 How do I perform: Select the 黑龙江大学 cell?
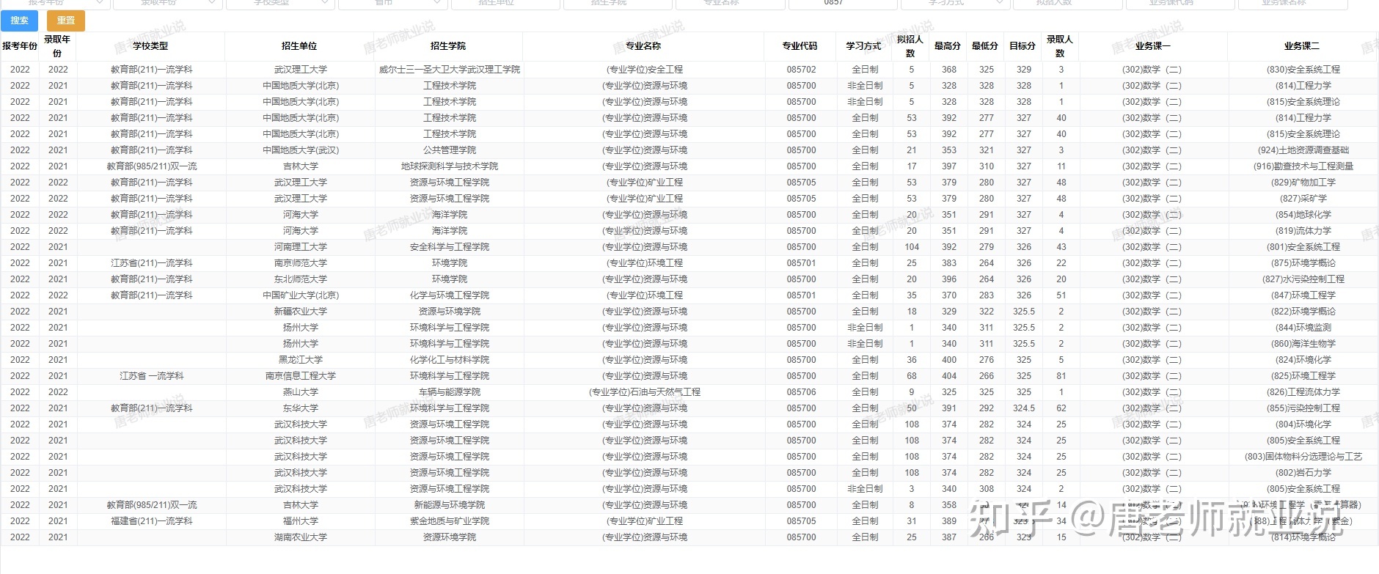[301, 360]
